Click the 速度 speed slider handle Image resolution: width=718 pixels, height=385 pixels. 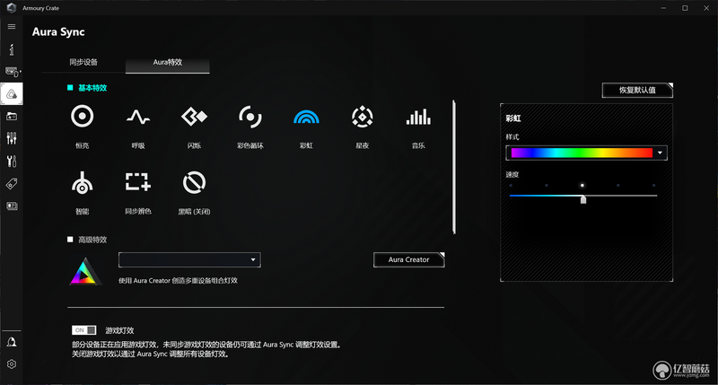tap(582, 199)
